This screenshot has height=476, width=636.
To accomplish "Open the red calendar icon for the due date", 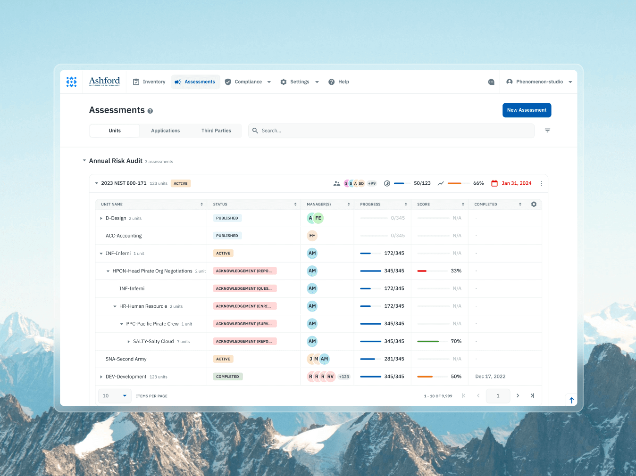I will (494, 183).
